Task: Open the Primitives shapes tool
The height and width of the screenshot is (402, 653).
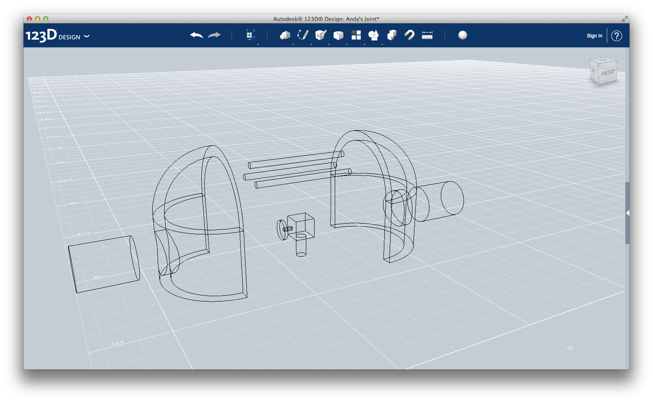Action: pyautogui.click(x=285, y=35)
